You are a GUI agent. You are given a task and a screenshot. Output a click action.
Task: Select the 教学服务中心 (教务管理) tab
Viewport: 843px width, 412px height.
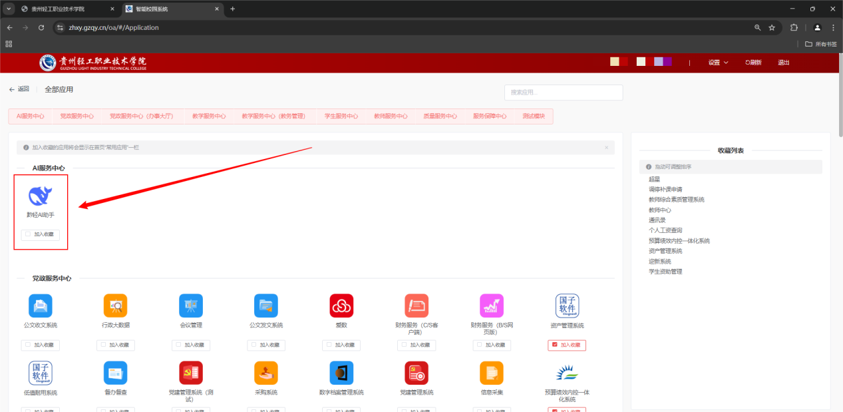tap(273, 116)
